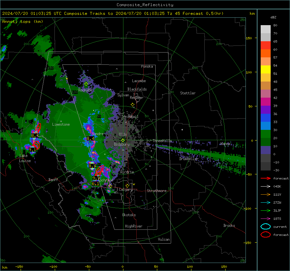Click the Innisfail town label
Viewport: 290px width, 271px height.
click(130, 117)
